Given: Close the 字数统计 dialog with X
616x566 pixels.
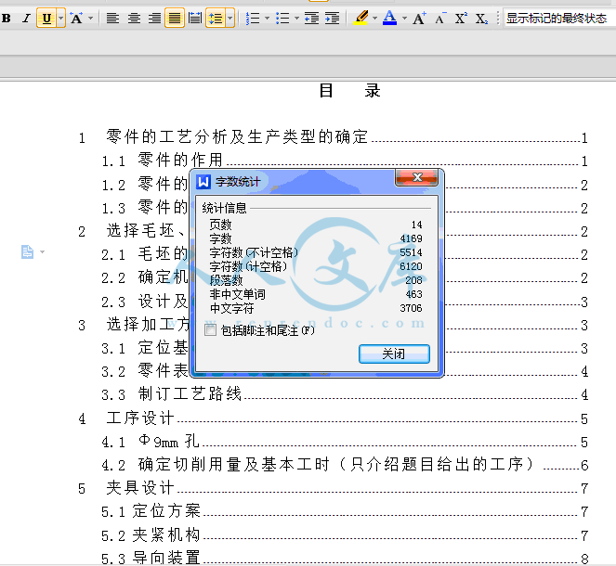Looking at the screenshot, I should (416, 177).
